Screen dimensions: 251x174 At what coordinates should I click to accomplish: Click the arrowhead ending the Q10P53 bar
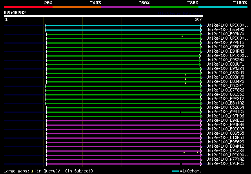tap(201, 138)
